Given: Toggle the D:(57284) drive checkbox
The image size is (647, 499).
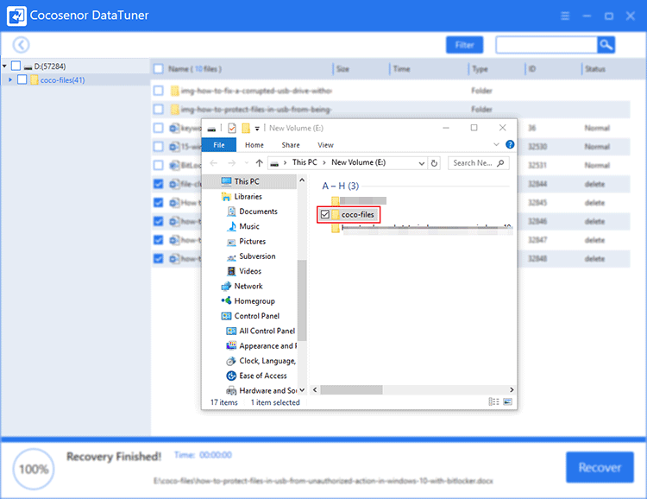Looking at the screenshot, I should click(16, 66).
